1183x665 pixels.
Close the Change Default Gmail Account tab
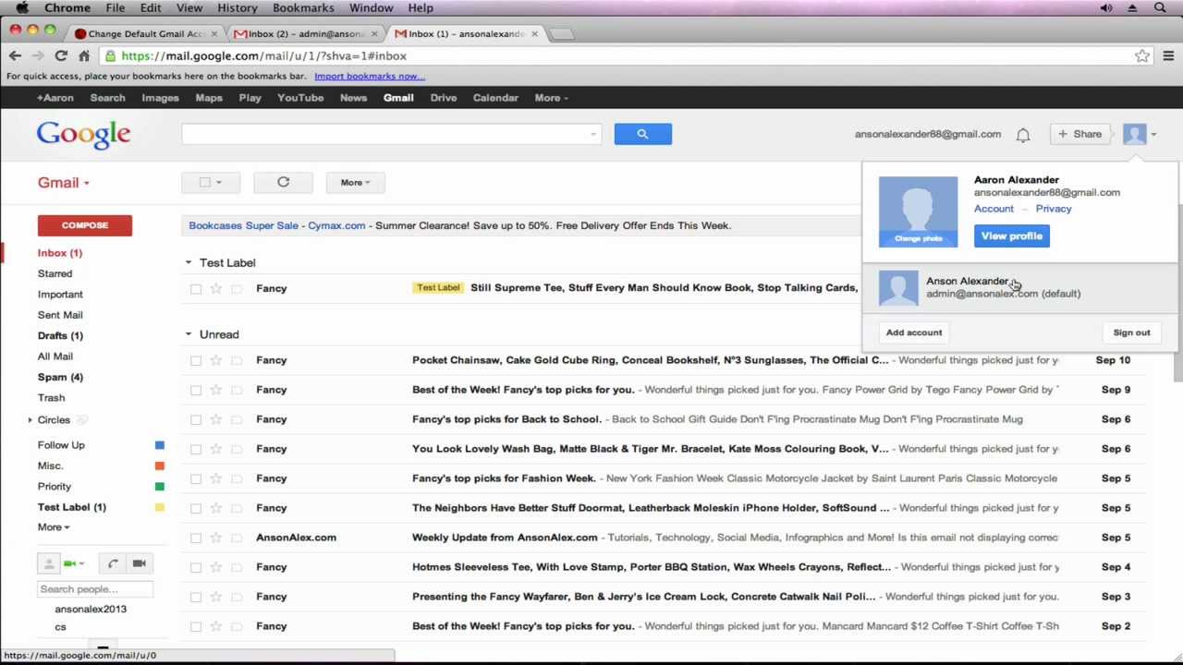tap(213, 34)
